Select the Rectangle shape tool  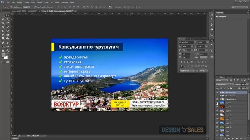7,47
